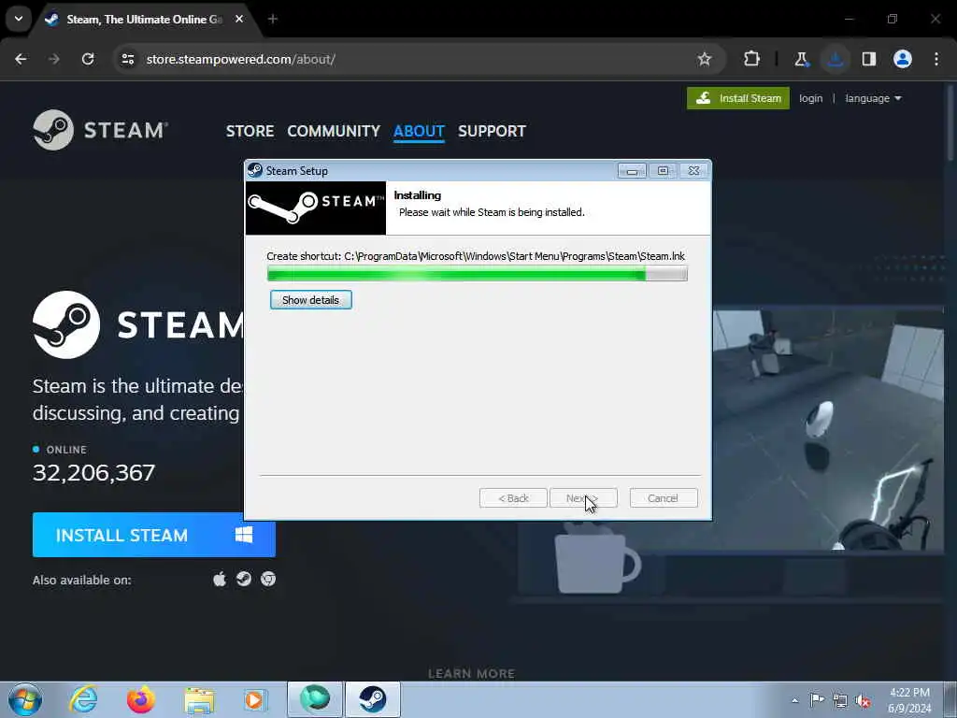Click LEARN MORE at page bottom
The image size is (957, 718).
tap(471, 673)
